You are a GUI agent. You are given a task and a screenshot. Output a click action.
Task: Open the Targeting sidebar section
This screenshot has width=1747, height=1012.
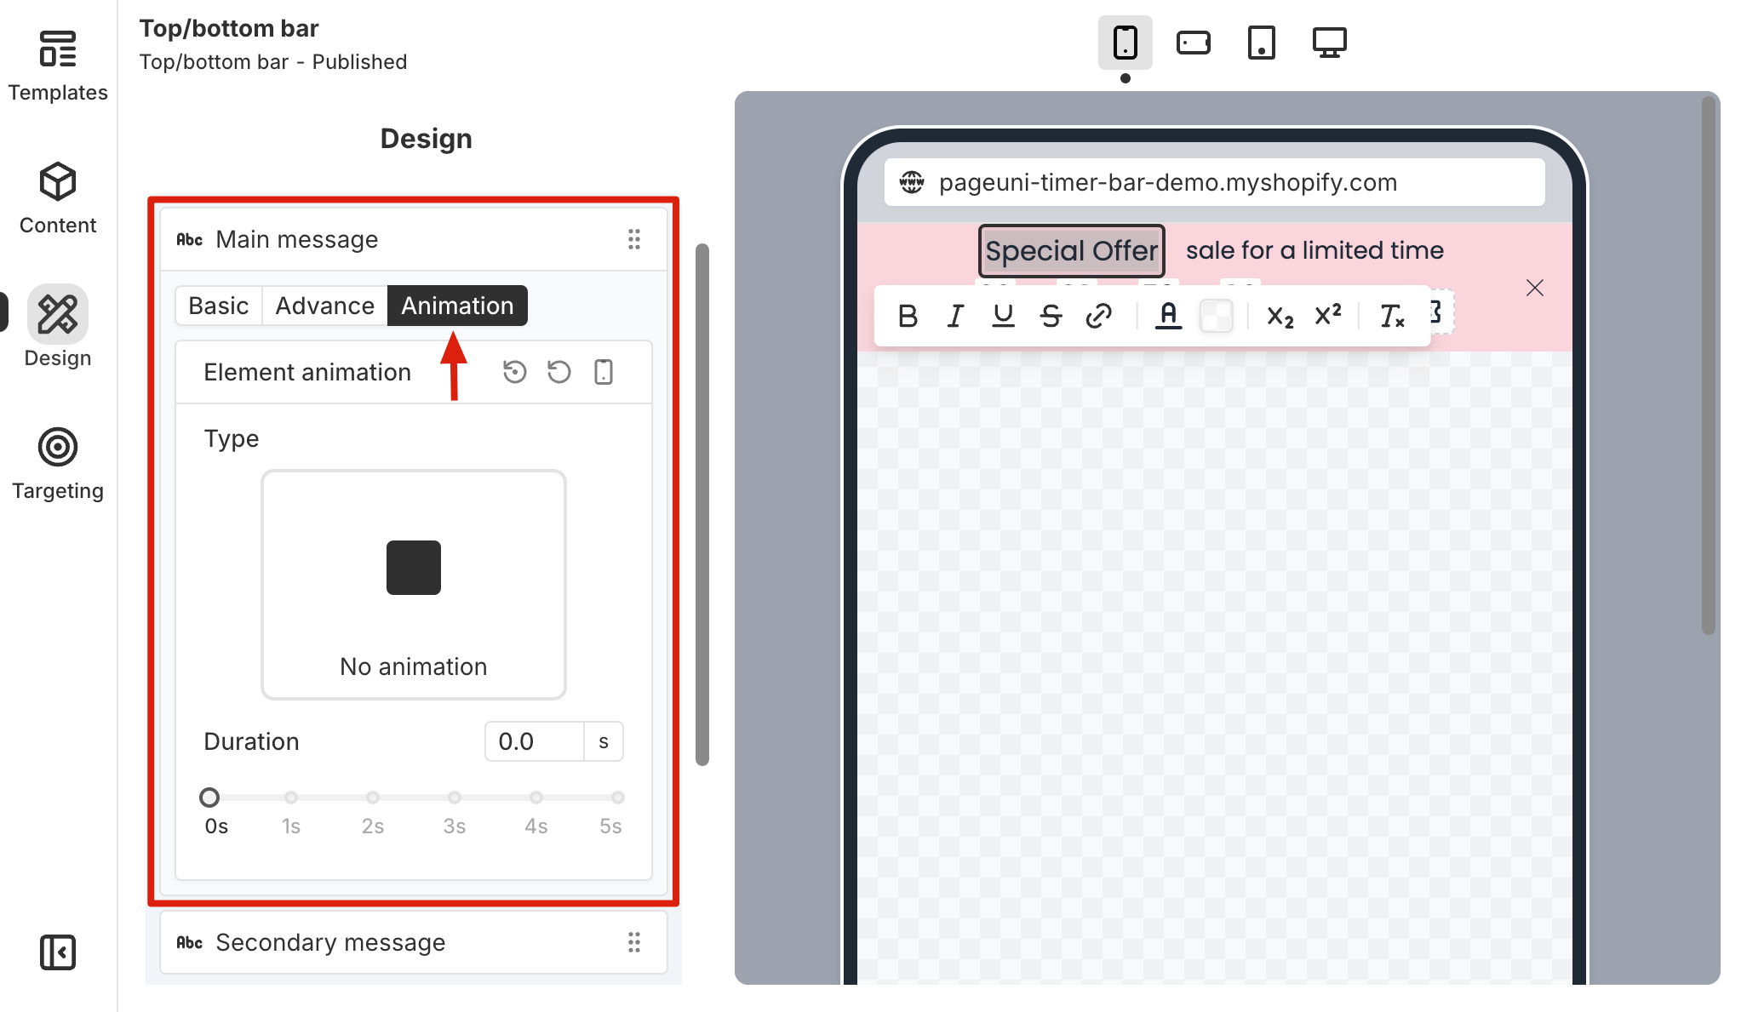(x=58, y=465)
